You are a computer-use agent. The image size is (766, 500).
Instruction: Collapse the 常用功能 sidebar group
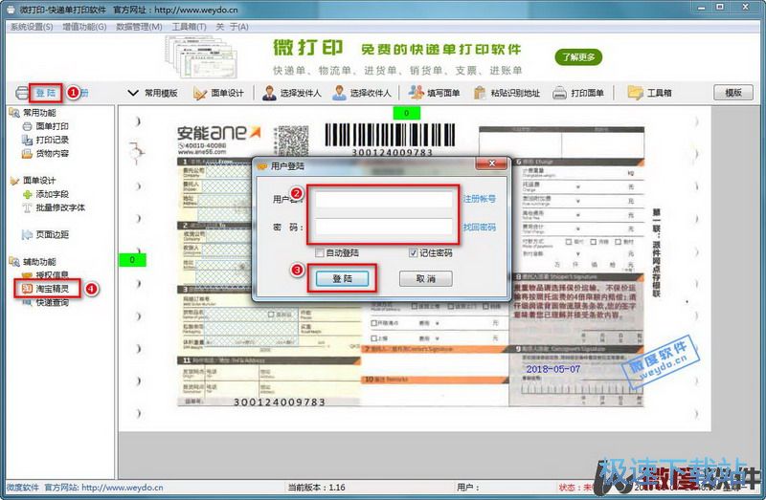[13, 113]
